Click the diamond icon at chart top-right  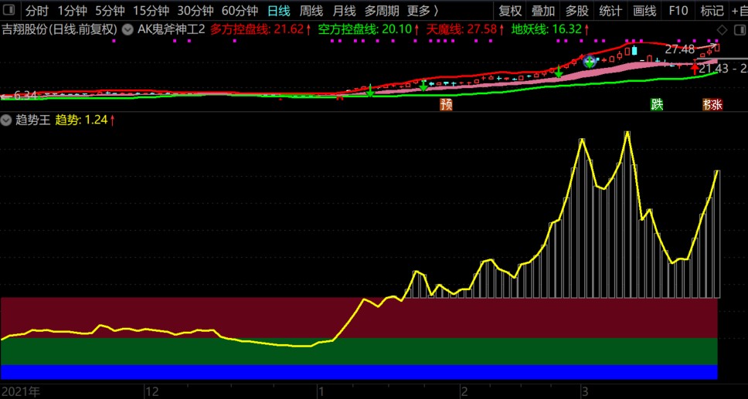point(722,31)
